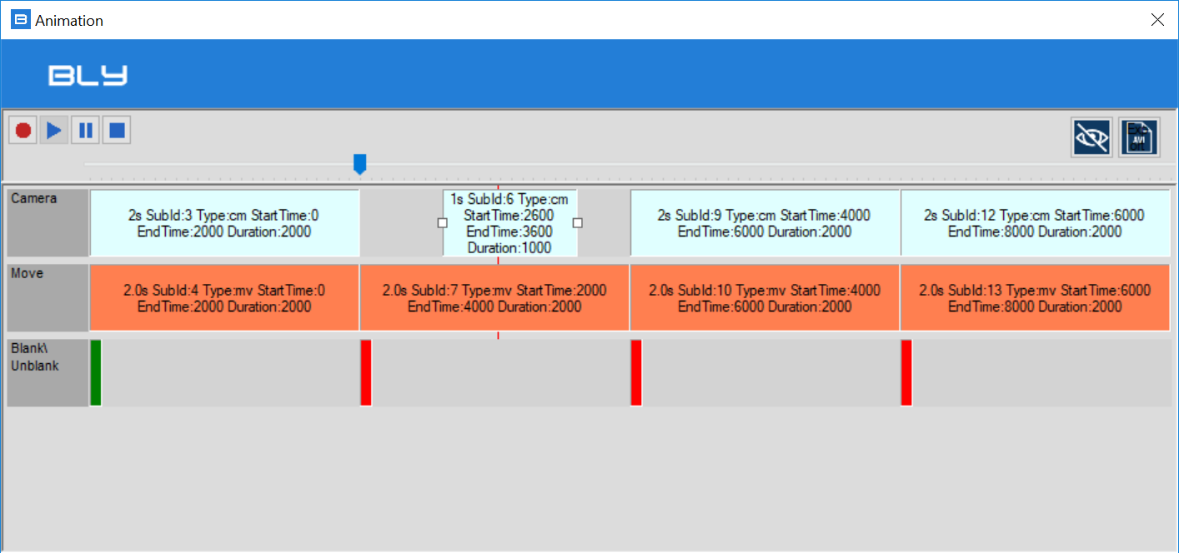Toggle the crossed-eye visibility icon
1179x553 pixels.
pos(1091,137)
